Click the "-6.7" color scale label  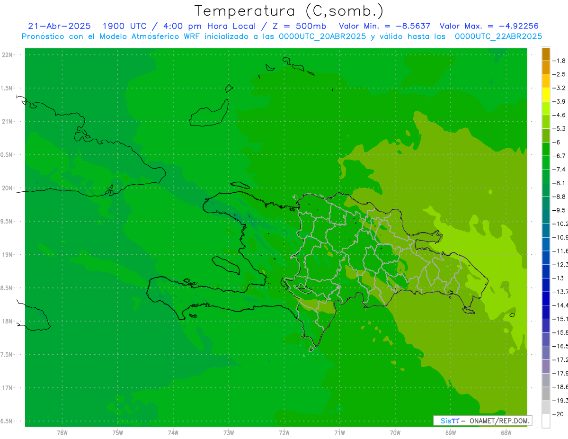(x=559, y=156)
